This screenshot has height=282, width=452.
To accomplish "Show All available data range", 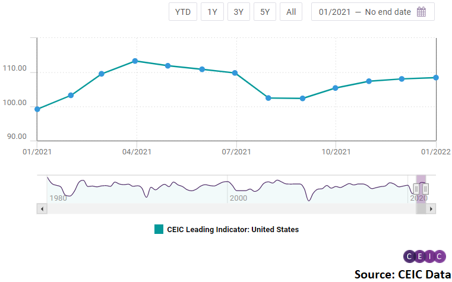I will click(291, 12).
